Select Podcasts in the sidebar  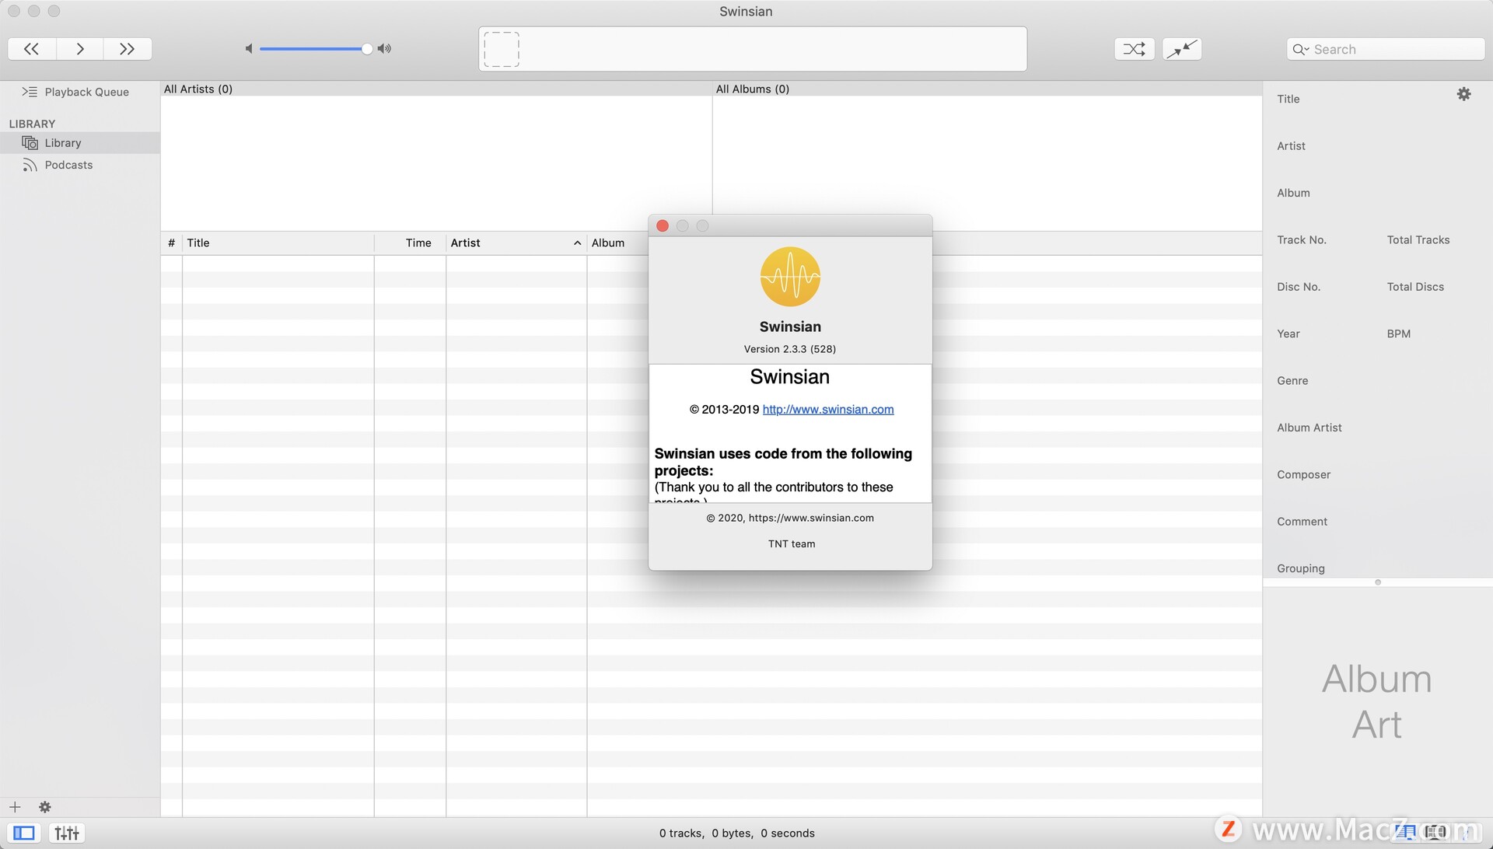(68, 165)
